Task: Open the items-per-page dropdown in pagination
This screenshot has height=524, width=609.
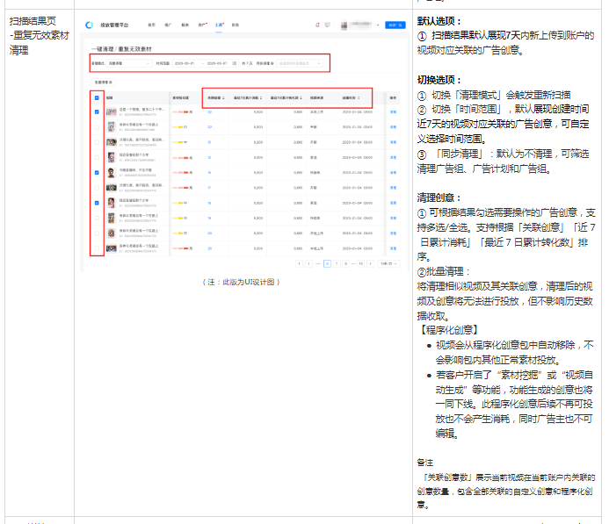Action: click(x=388, y=263)
